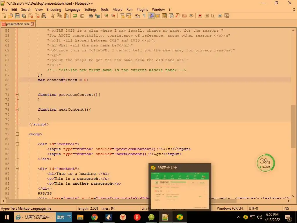Open File Explorer from the taskbar

[x=80, y=217]
